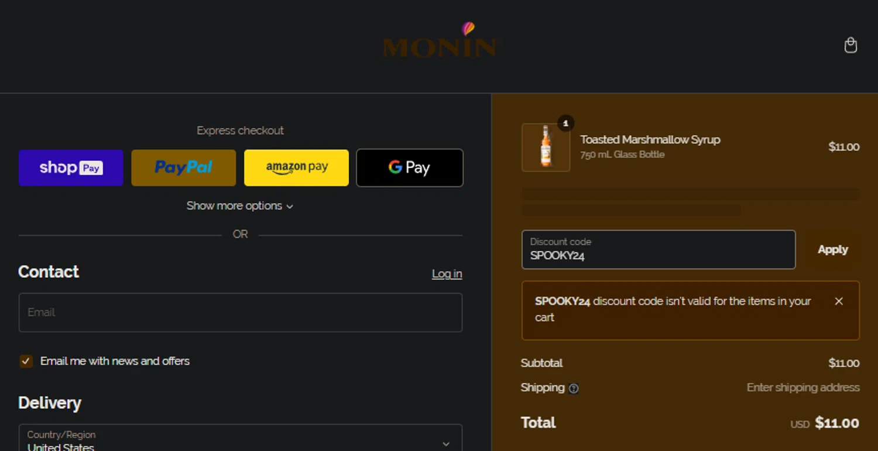Click the Enter shipping address text

pyautogui.click(x=803, y=387)
